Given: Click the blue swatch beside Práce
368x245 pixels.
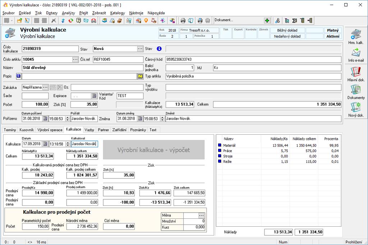Looking at the screenshot, I should (x=220, y=151).
